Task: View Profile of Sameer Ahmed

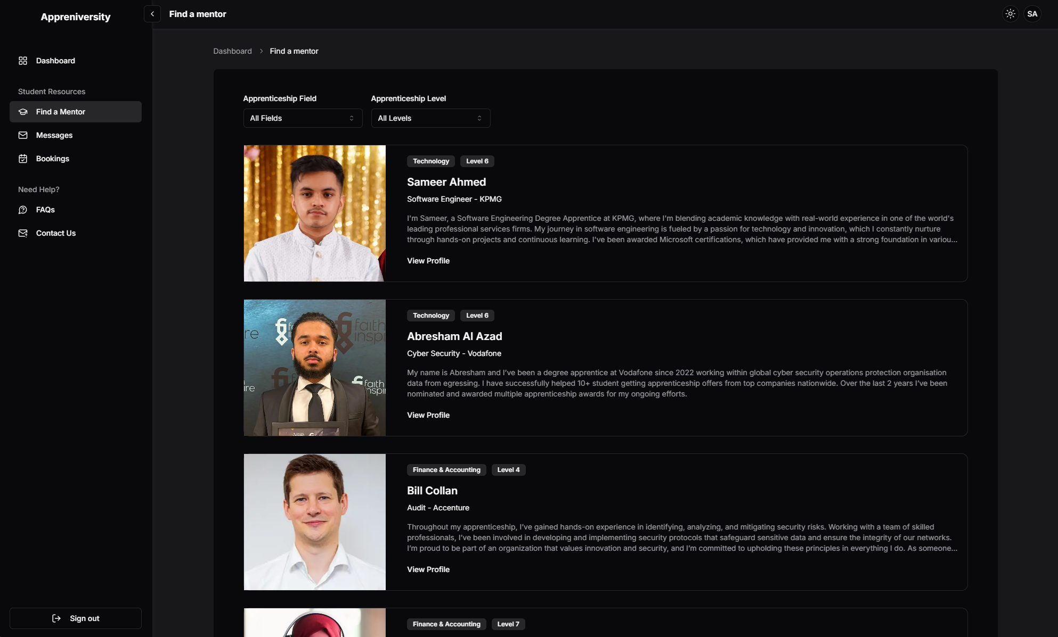Action: [x=428, y=261]
